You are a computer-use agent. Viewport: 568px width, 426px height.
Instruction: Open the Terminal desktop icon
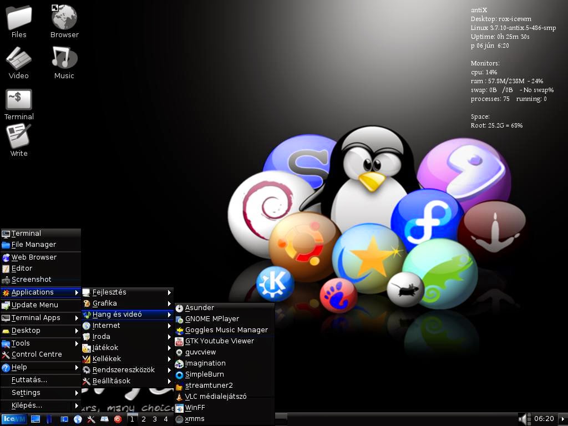coord(19,104)
